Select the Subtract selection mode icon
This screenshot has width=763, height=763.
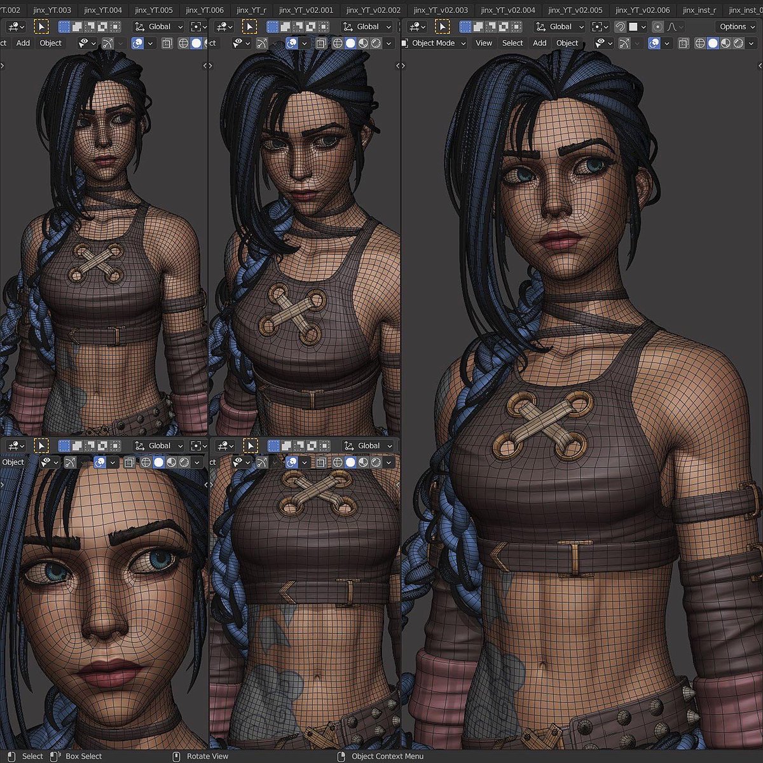coord(491,26)
